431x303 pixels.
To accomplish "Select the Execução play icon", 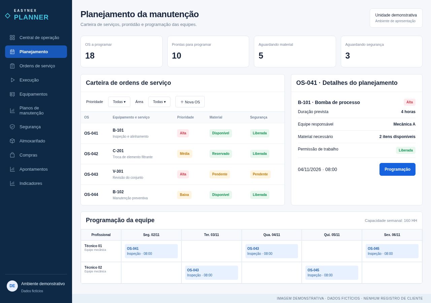I will pyautogui.click(x=12, y=80).
